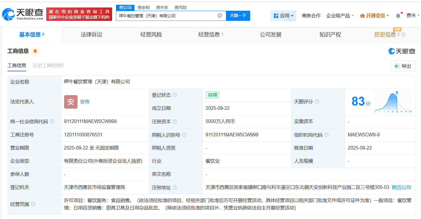
Task: Click the Excel export icon beside 导出
Action: [x=397, y=66]
